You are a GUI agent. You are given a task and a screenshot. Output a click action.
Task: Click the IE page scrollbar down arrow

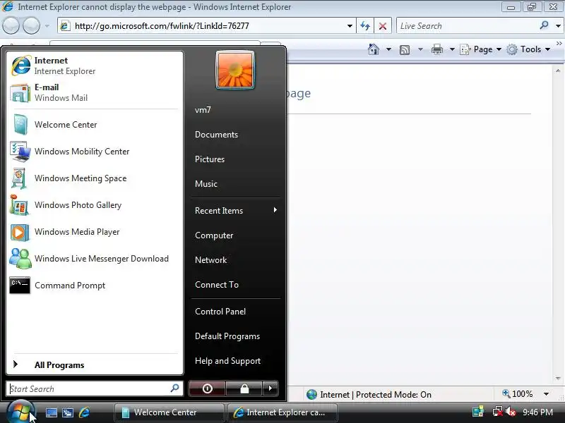[558, 379]
